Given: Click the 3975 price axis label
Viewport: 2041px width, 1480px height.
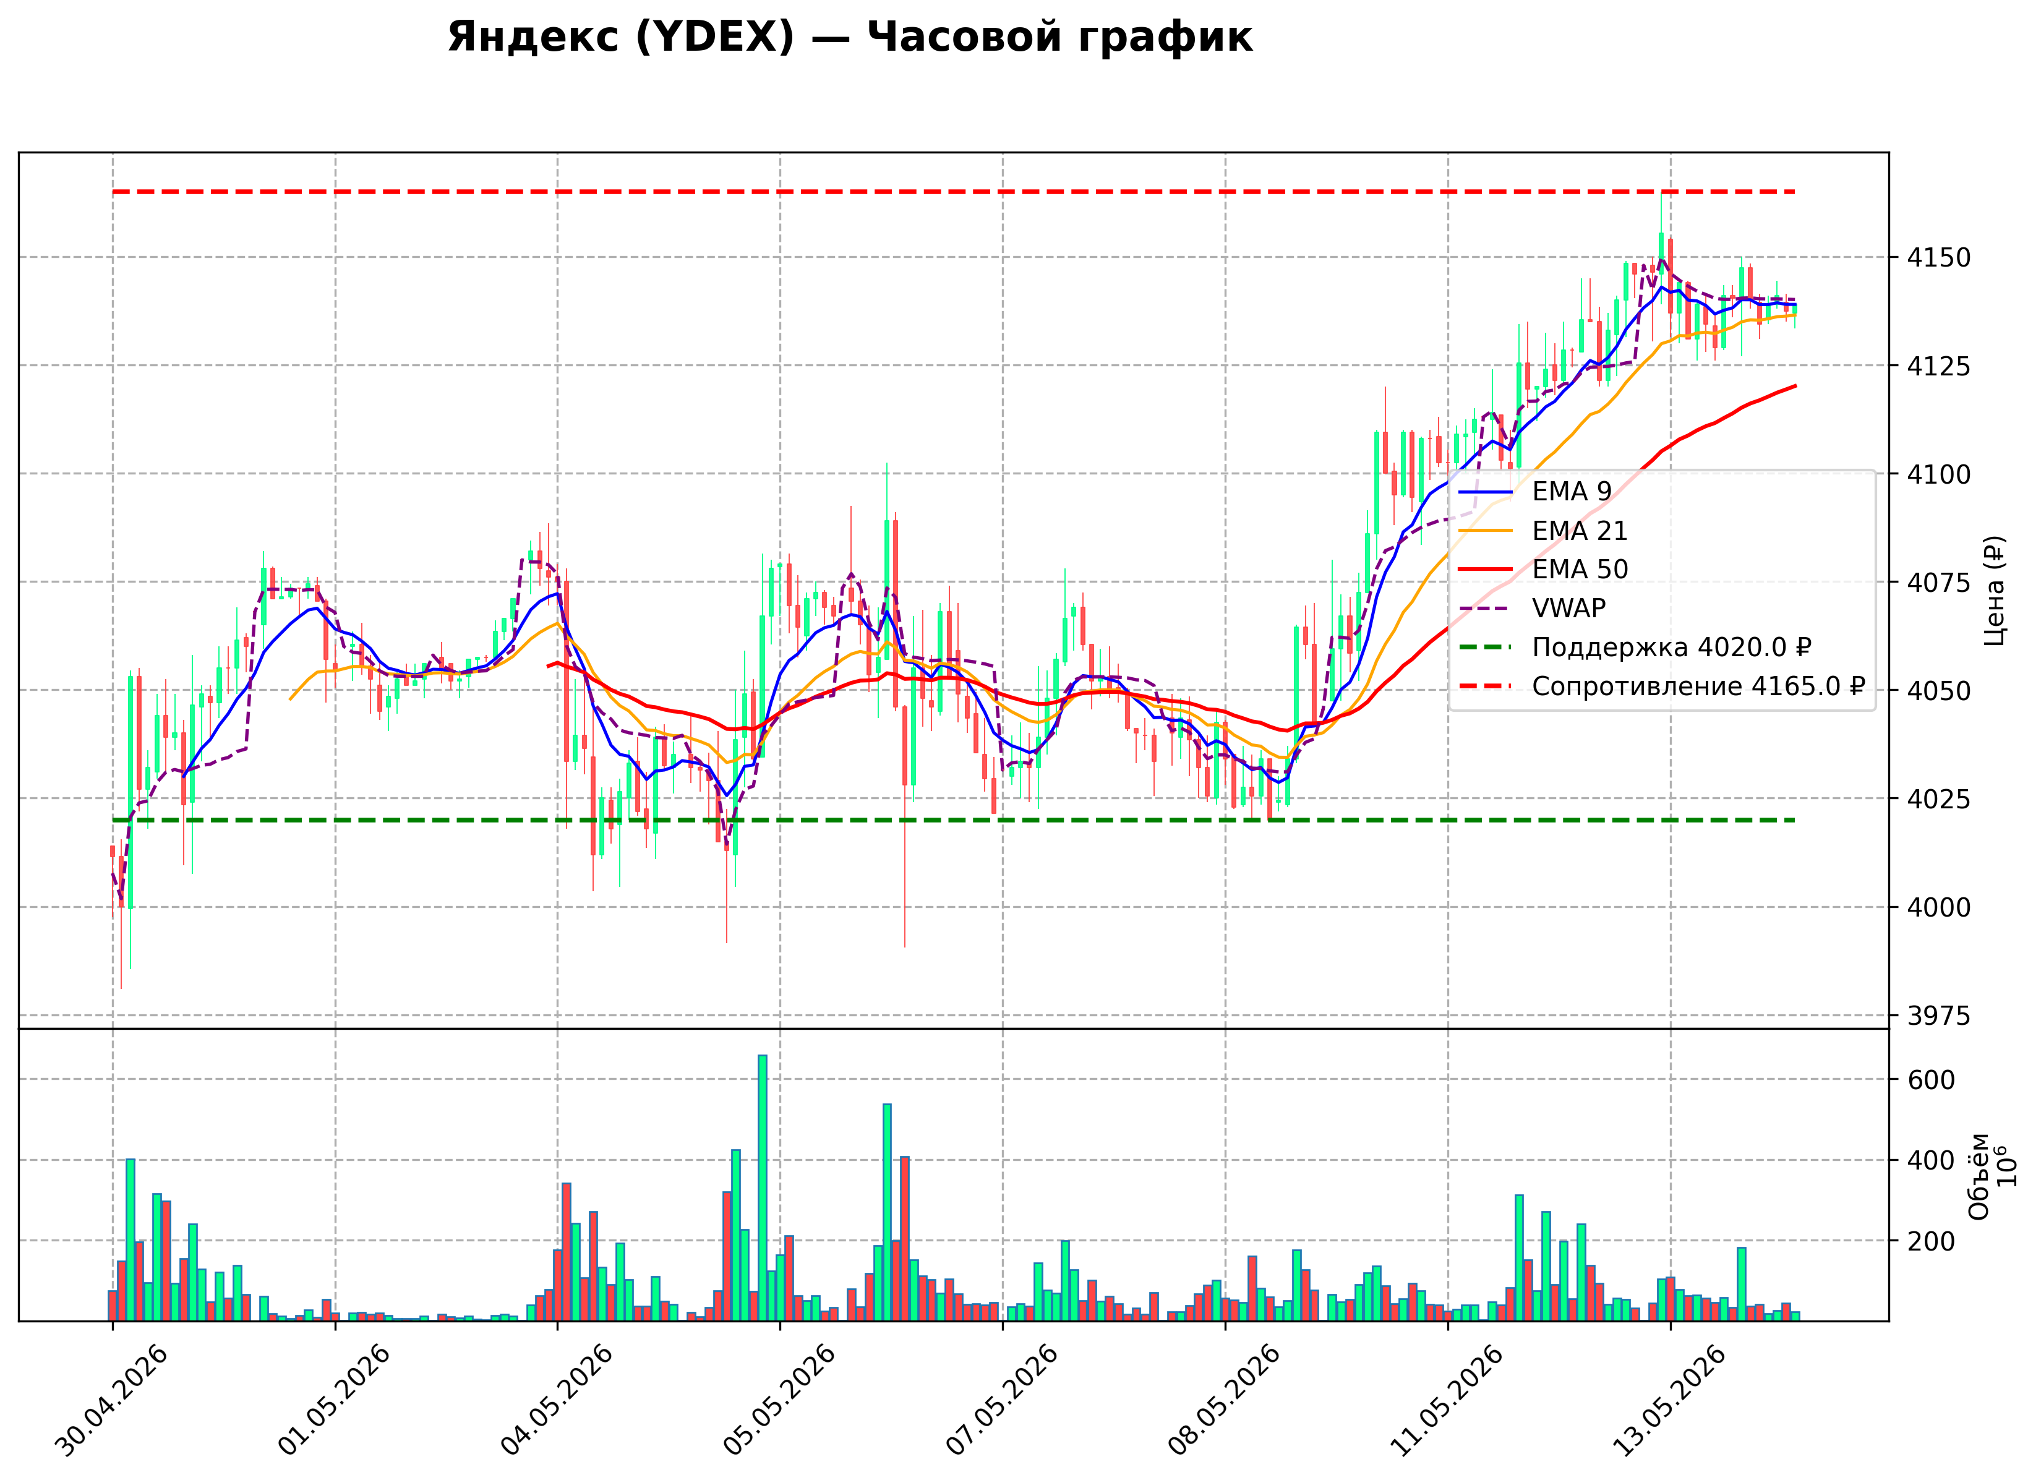Looking at the screenshot, I should point(1940,1016).
